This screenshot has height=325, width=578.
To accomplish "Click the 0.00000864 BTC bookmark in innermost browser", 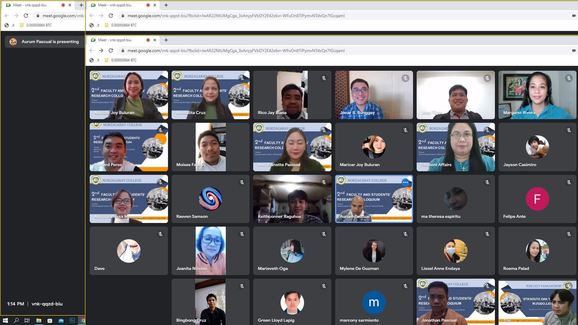I will (121, 60).
